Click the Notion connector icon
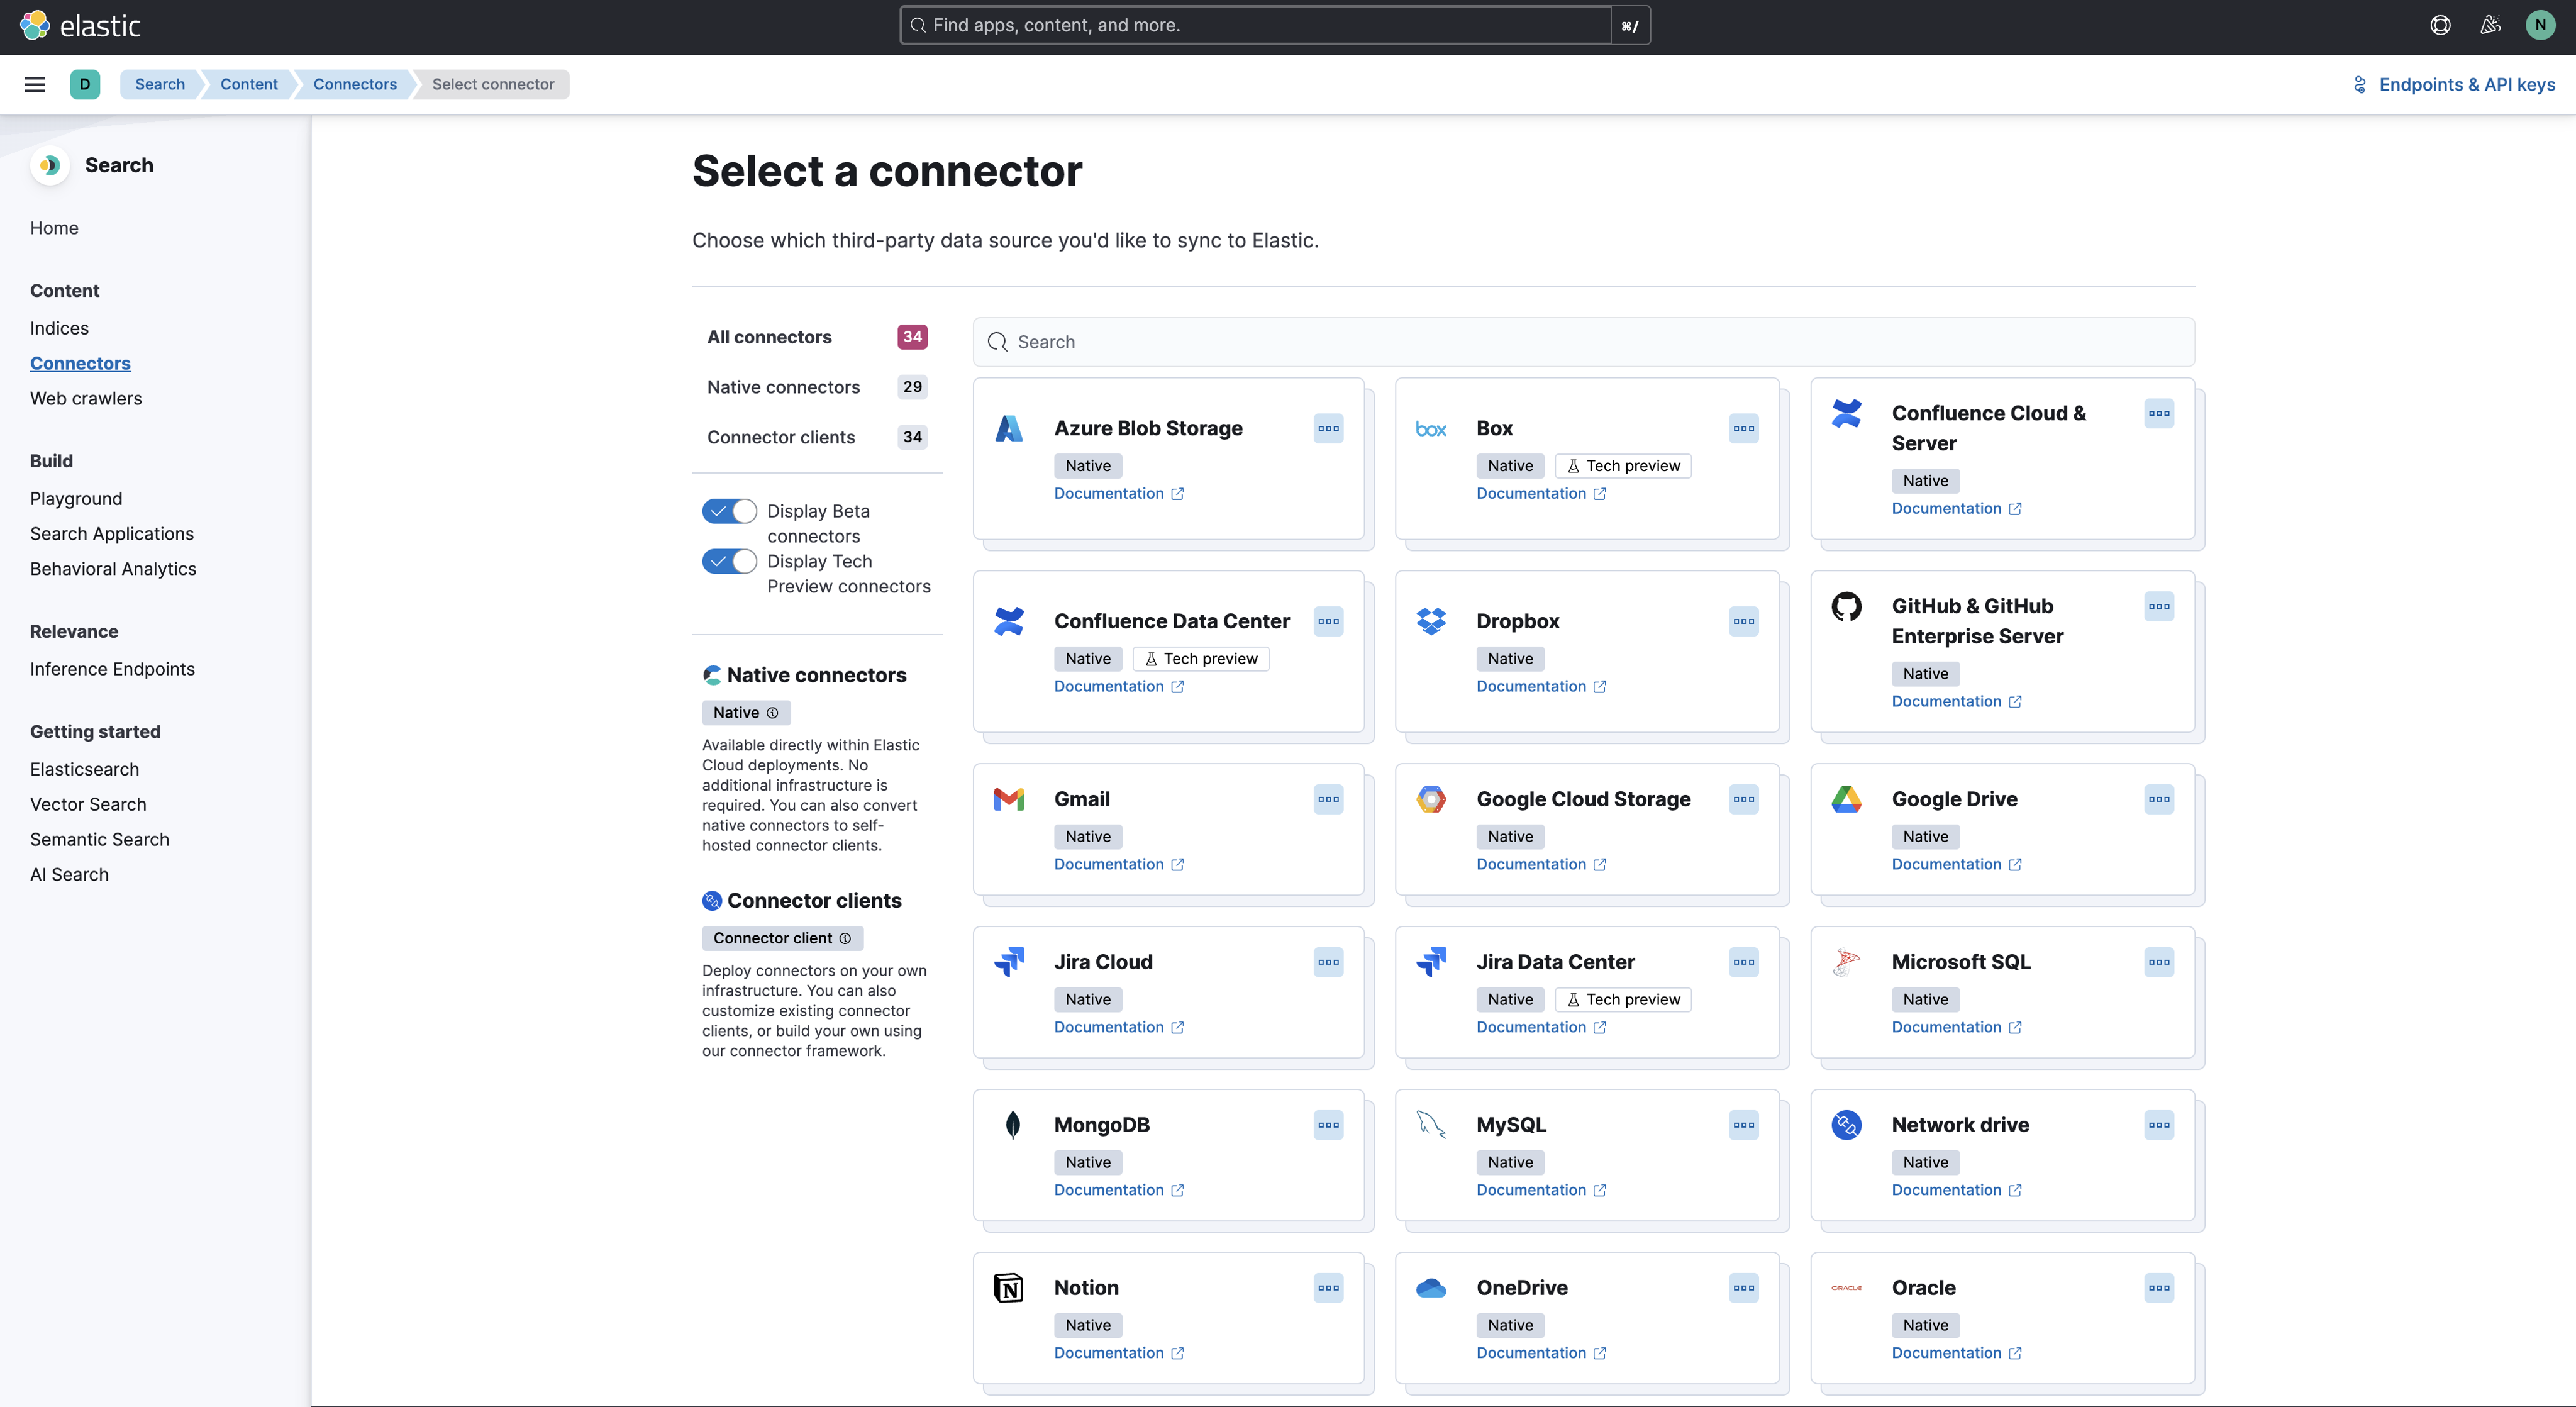 (1009, 1287)
